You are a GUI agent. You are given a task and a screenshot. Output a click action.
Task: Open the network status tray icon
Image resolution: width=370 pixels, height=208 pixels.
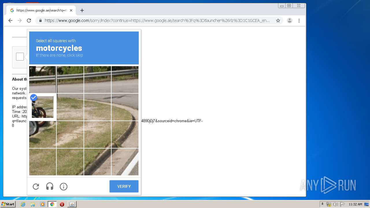coord(329,204)
